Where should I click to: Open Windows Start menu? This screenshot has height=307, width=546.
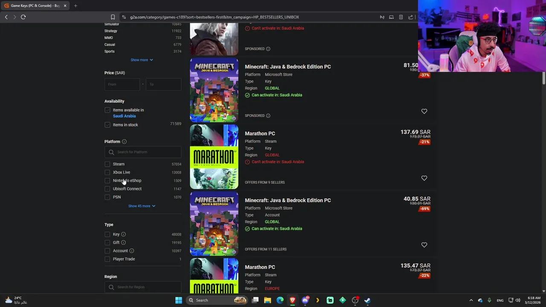pos(179,300)
